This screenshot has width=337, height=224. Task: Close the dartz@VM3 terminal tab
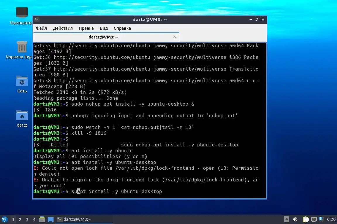[175, 37]
